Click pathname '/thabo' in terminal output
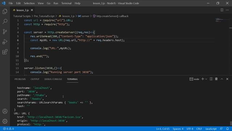 pyautogui.click(x=32, y=95)
